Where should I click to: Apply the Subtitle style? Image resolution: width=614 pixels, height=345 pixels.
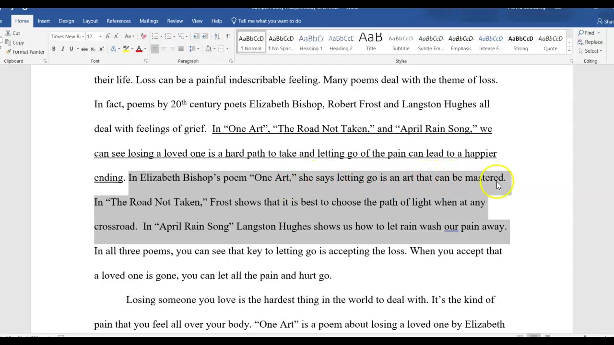[401, 43]
